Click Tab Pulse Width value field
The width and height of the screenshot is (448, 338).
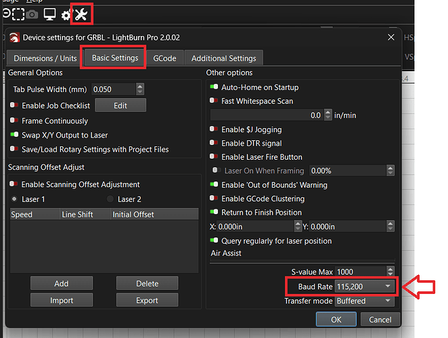point(114,89)
